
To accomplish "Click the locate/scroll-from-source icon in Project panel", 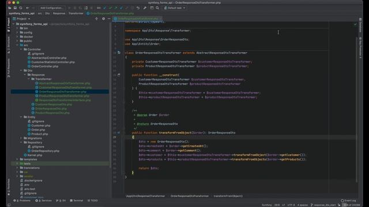I will tap(96, 19).
